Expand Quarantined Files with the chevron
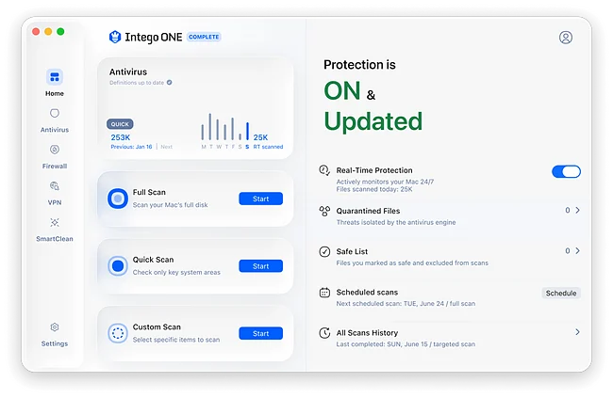 click(577, 210)
